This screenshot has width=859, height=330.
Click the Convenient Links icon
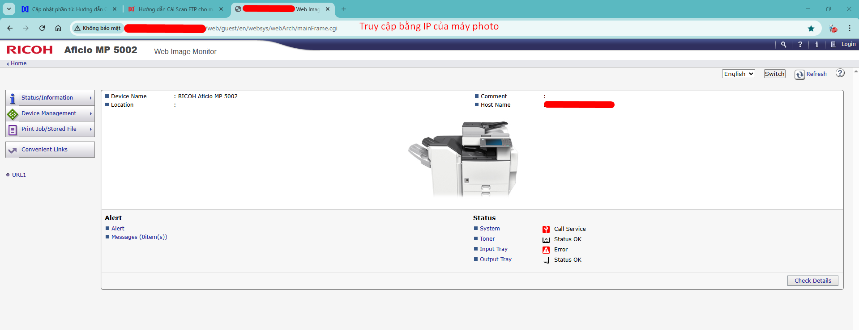click(13, 150)
